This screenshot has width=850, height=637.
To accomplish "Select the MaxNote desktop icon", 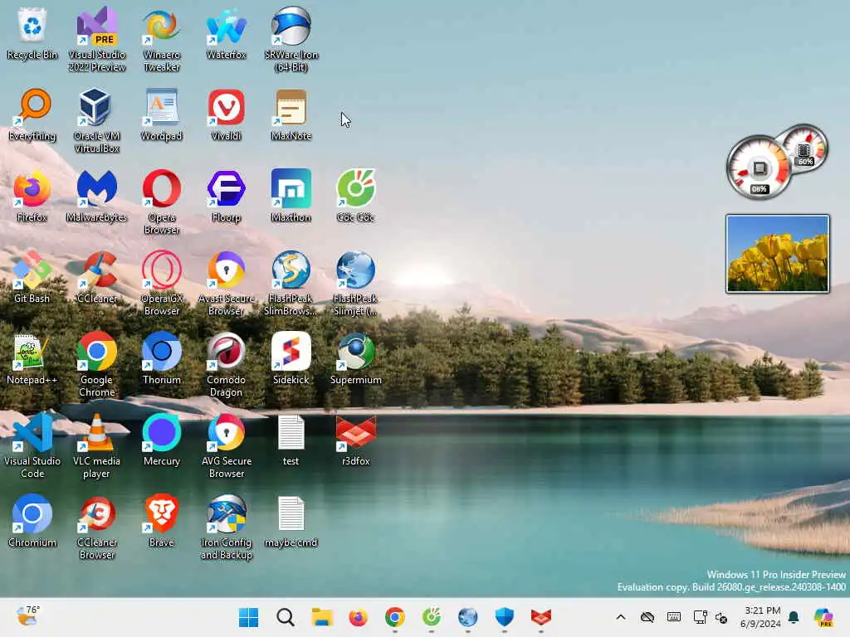I will click(291, 114).
